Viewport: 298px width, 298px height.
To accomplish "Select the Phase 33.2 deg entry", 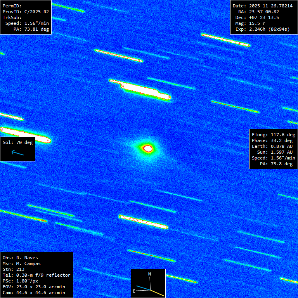I will tap(273, 140).
